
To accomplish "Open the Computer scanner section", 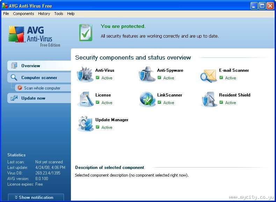I will pyautogui.click(x=39, y=78).
